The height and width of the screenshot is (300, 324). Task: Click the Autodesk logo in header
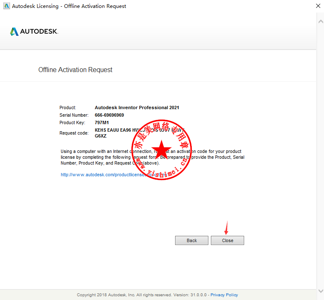pyautogui.click(x=34, y=32)
